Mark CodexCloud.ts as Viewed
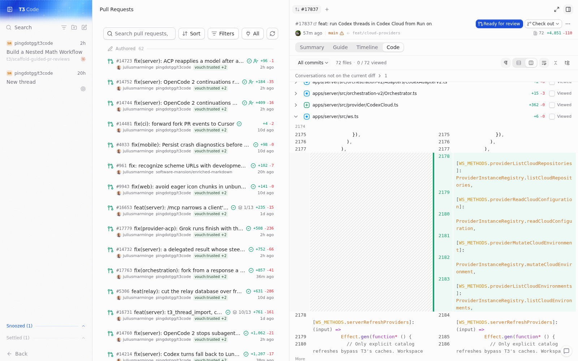Image resolution: width=578 pixels, height=361 pixels. point(552,105)
